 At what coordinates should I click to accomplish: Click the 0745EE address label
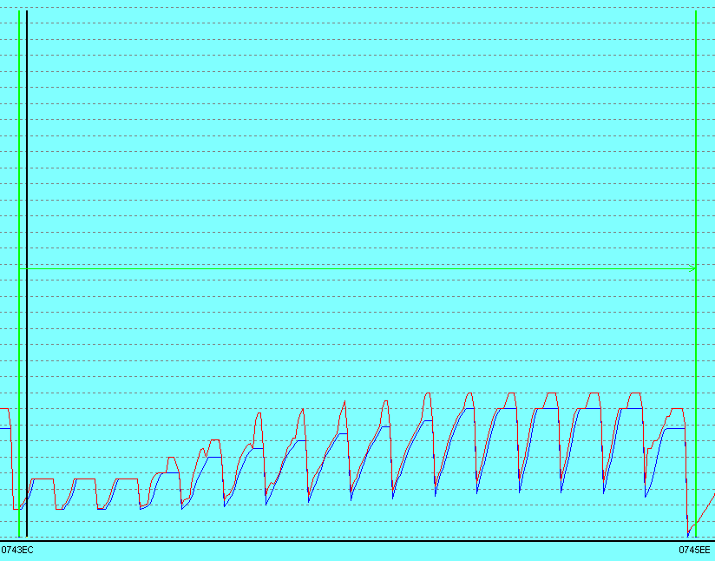(x=694, y=550)
